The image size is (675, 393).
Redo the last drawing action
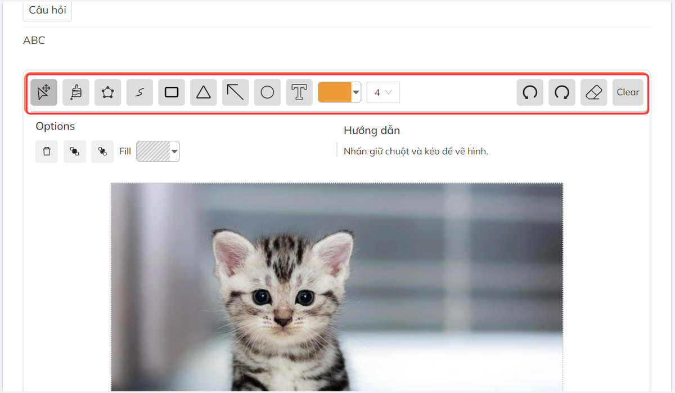point(562,92)
